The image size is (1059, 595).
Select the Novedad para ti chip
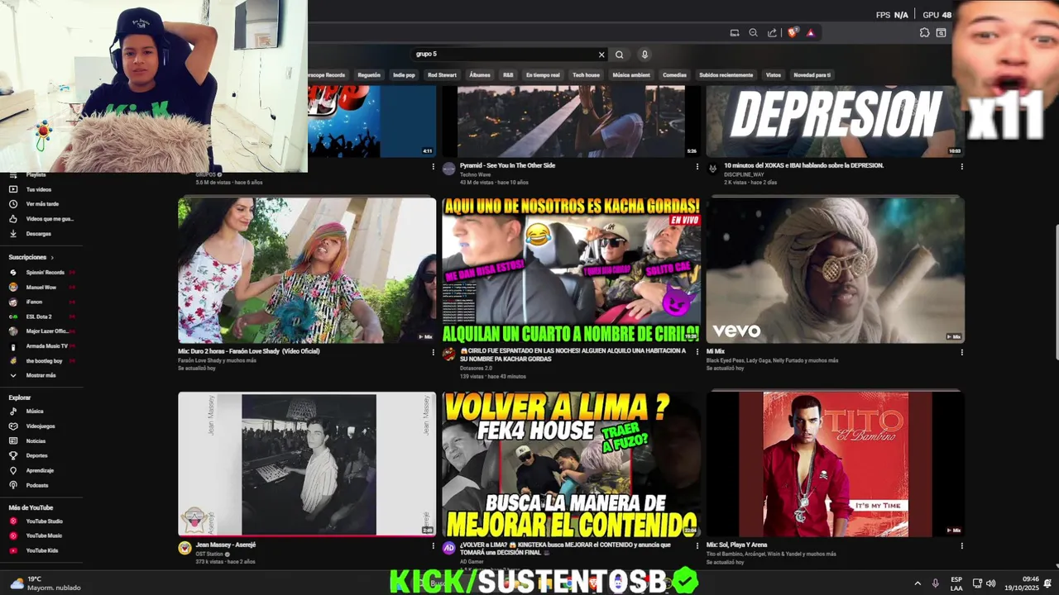[x=812, y=75]
